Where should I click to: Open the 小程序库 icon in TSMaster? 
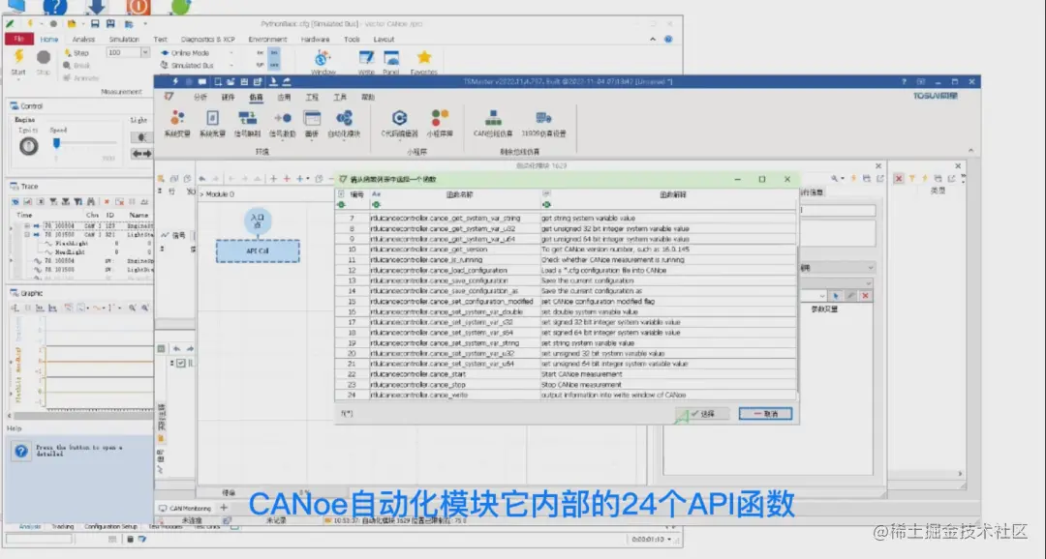[x=440, y=119]
